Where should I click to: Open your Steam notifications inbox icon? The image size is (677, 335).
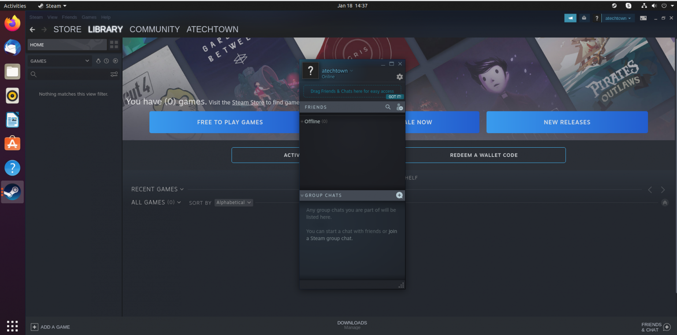click(x=584, y=18)
